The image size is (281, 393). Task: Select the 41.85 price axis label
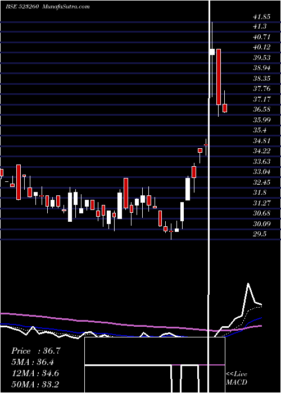pyautogui.click(x=262, y=17)
